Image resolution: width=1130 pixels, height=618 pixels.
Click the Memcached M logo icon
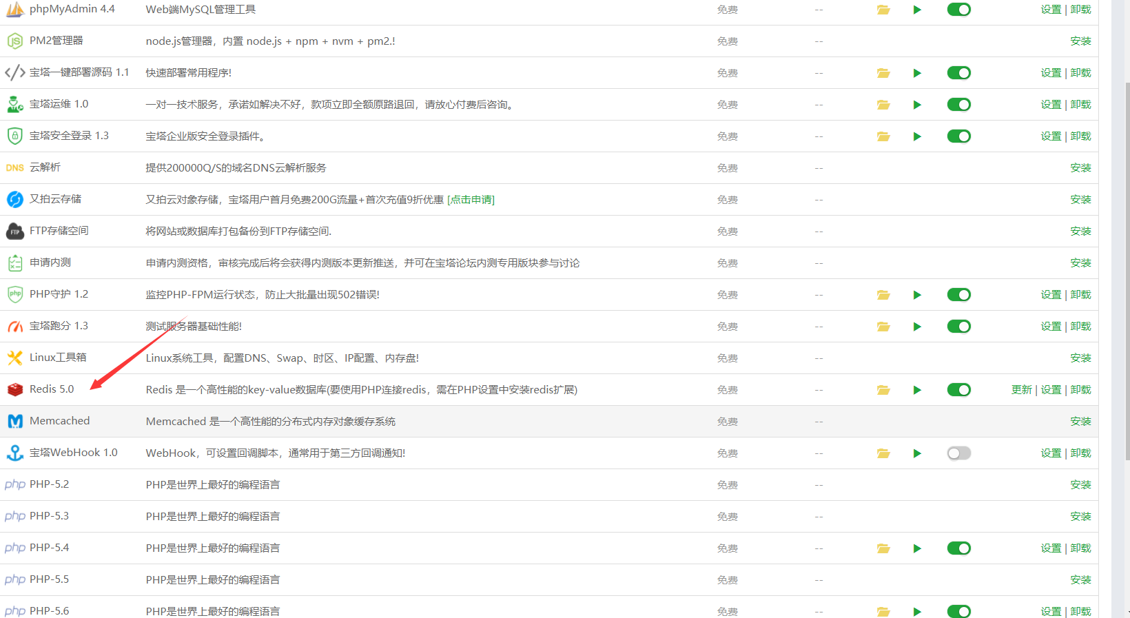pyautogui.click(x=15, y=421)
